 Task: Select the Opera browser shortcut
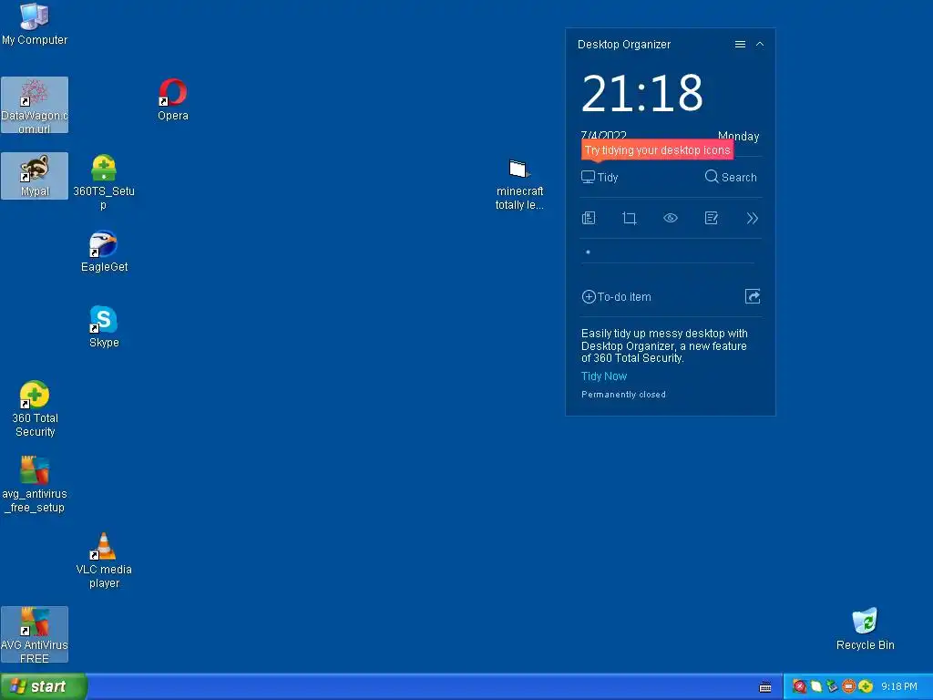point(172,99)
